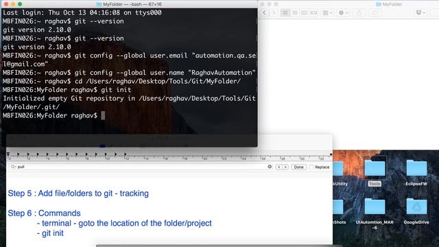The image size is (439, 247).
Task: Click 'RaghavAutomation' user.name command line
Action: pos(129,73)
